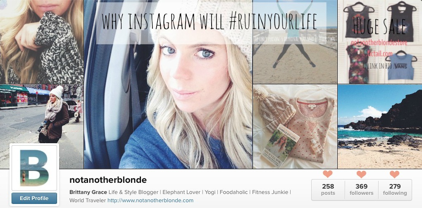Viewport: 422px width, 208px height.
Task: Click the Brittany Grace bio name
Action: [88, 192]
